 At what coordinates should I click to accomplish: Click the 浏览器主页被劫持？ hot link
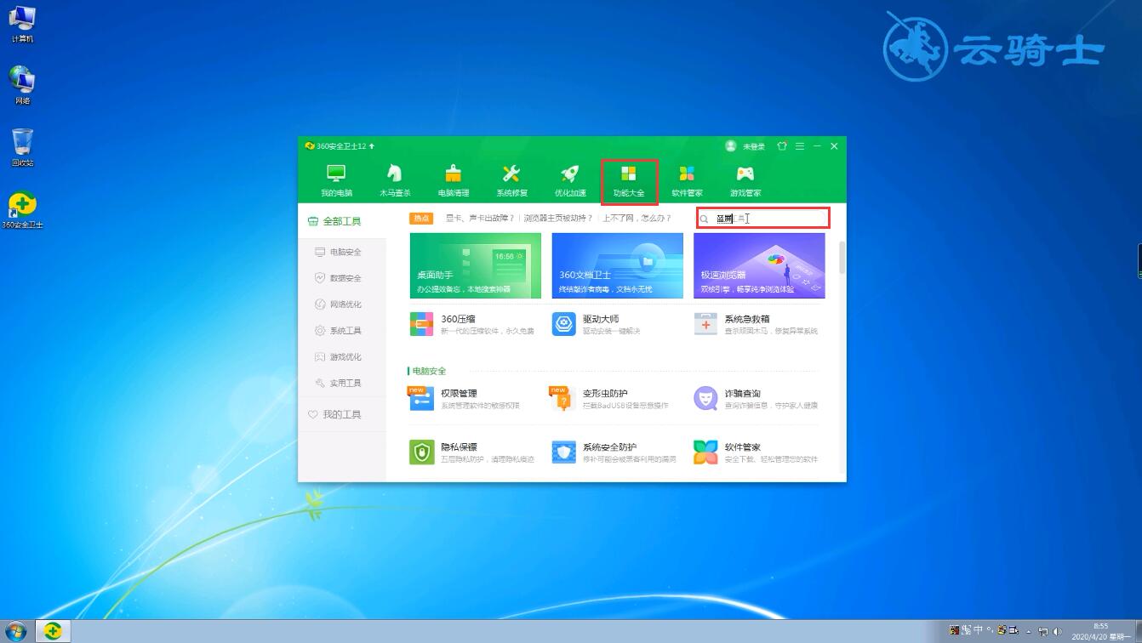(x=558, y=219)
